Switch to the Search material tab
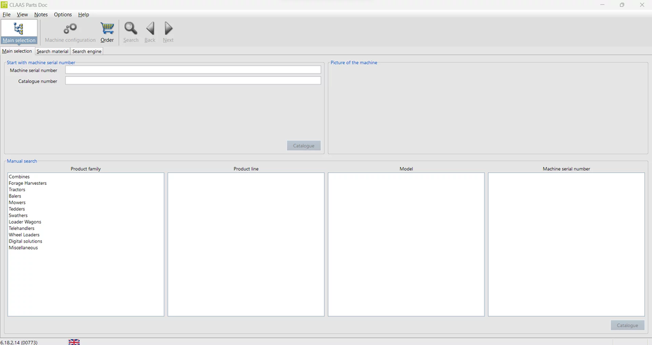 coord(52,51)
